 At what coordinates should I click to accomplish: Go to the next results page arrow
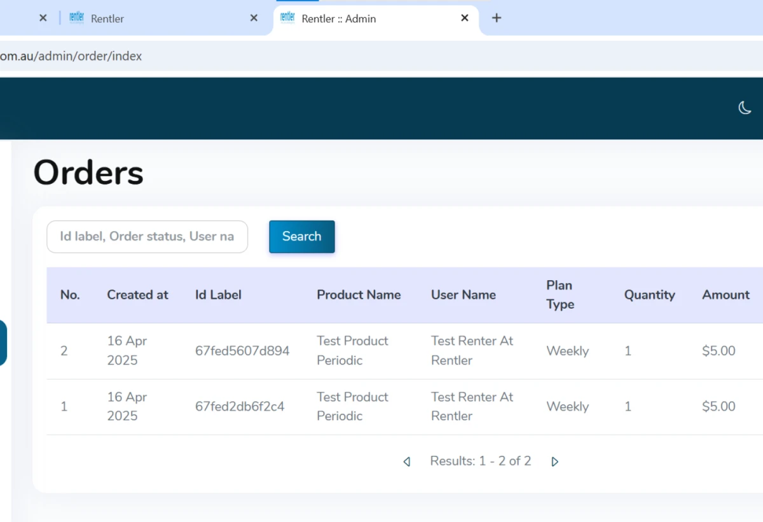tap(554, 462)
